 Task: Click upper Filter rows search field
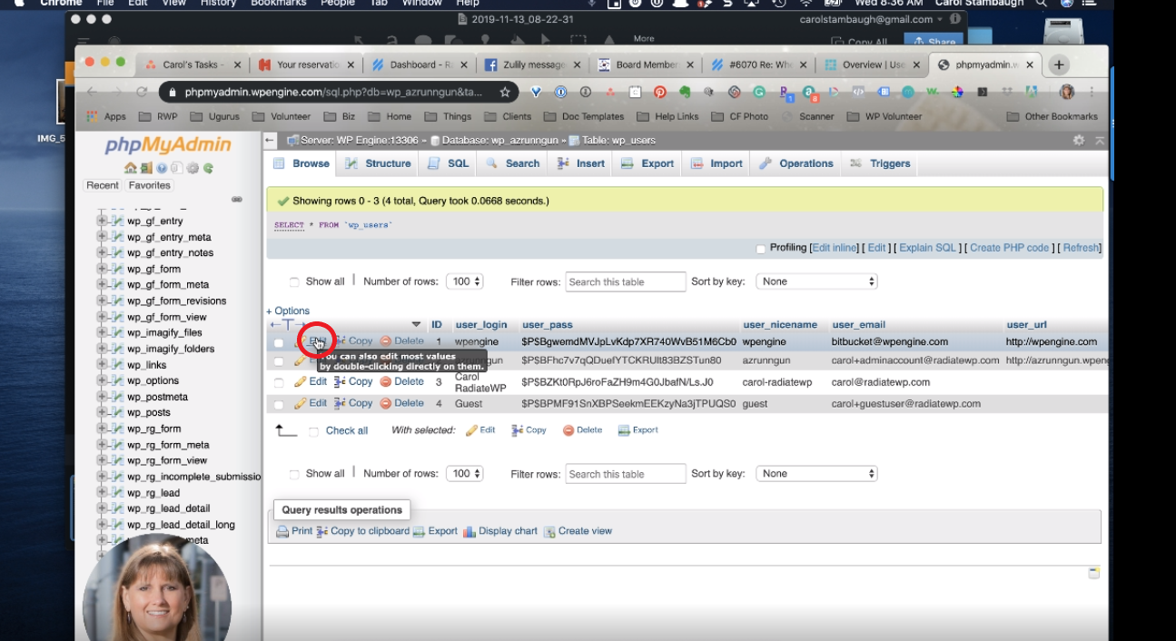(626, 281)
